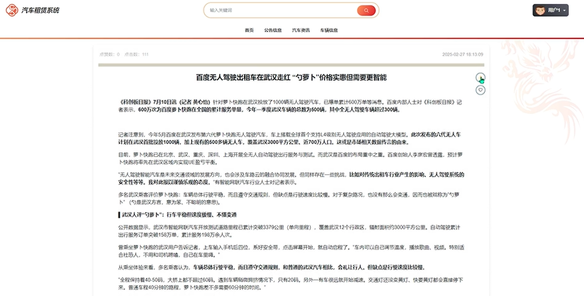Viewport: 584px width, 296px height.
Task: Go to 首页 in navigation
Action: point(249,30)
